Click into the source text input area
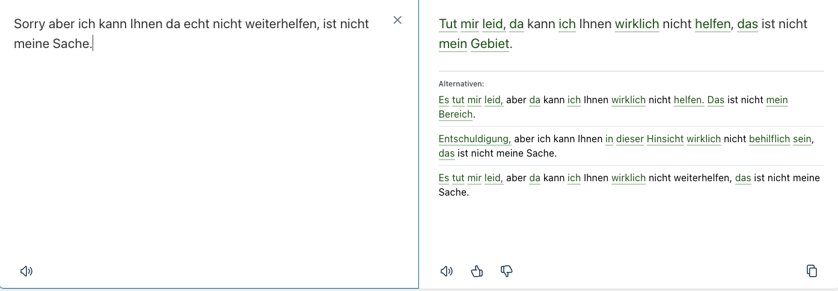838x291 pixels. [x=204, y=150]
